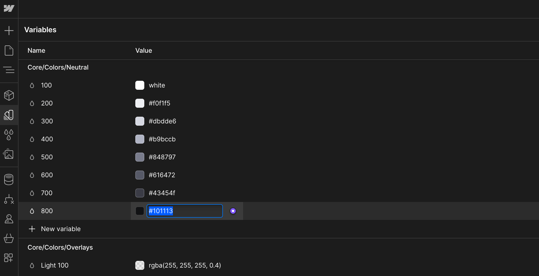Viewport: 539px width, 276px height.
Task: Open the white swatch for variable 100
Action: [140, 85]
